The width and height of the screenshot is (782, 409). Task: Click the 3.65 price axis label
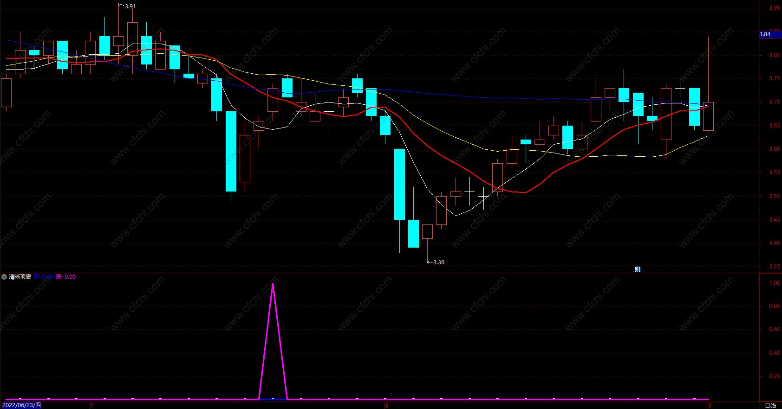(x=775, y=126)
